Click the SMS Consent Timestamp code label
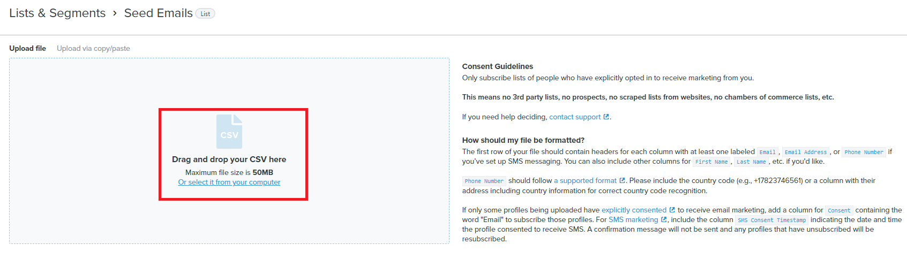 (x=771, y=220)
